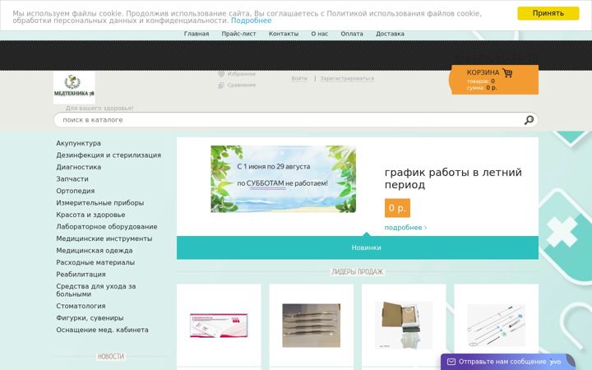Open Медицинская одежда category
The width and height of the screenshot is (592, 370).
coord(95,251)
